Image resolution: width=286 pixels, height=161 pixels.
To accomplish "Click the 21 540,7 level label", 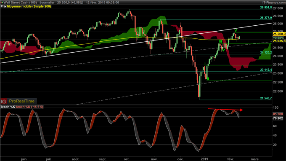I will (x=266, y=98).
